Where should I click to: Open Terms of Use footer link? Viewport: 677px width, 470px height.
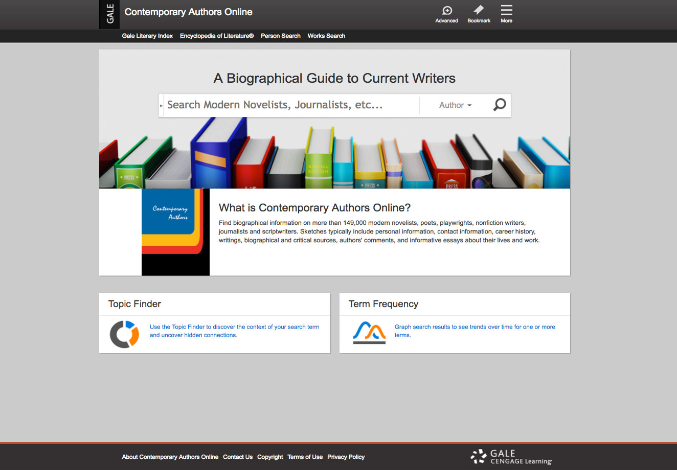(x=305, y=457)
